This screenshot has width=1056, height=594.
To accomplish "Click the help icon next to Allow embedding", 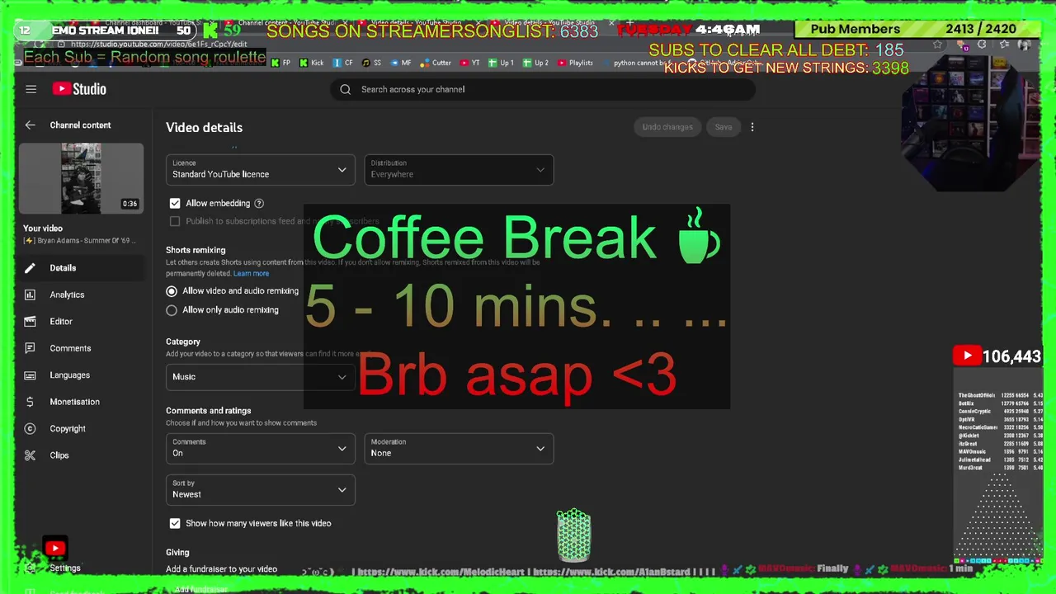I will [259, 203].
